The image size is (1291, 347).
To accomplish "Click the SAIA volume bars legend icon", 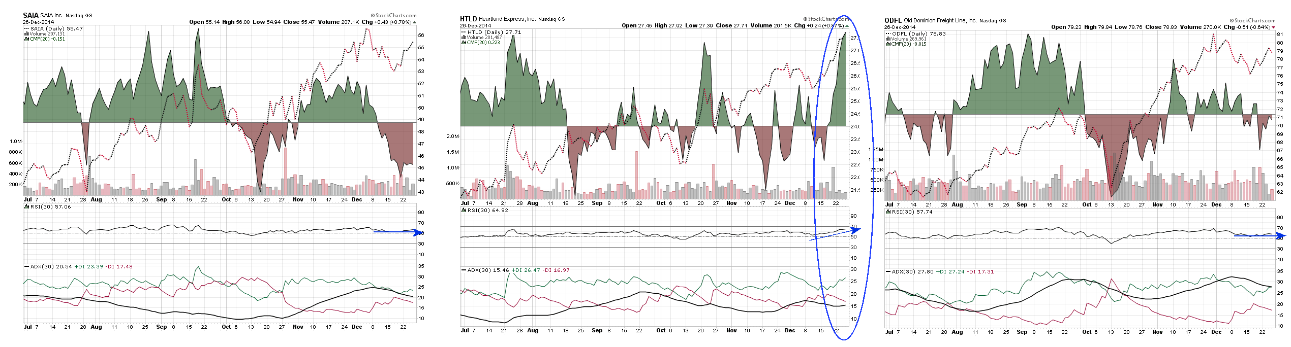I will click(26, 34).
